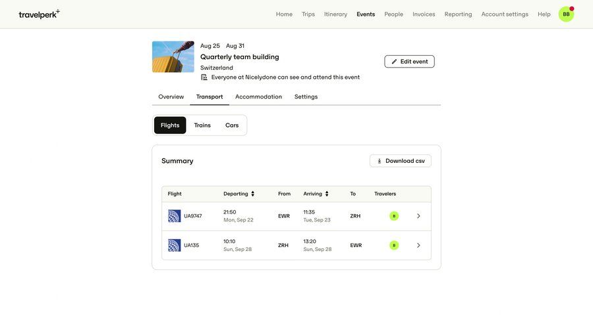Click the Summary heading

coord(177,161)
